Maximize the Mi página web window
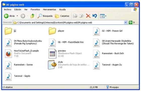 point(132,5)
